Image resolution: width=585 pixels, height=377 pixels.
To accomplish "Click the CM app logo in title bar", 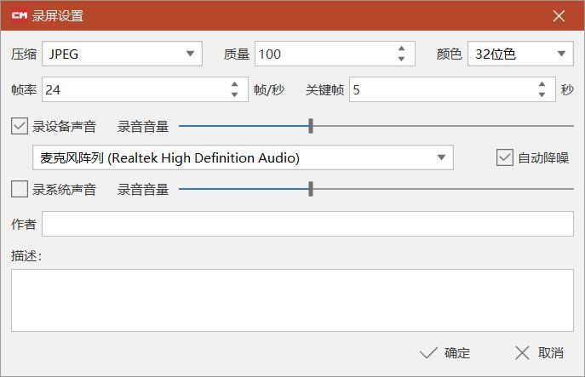I will [20, 15].
